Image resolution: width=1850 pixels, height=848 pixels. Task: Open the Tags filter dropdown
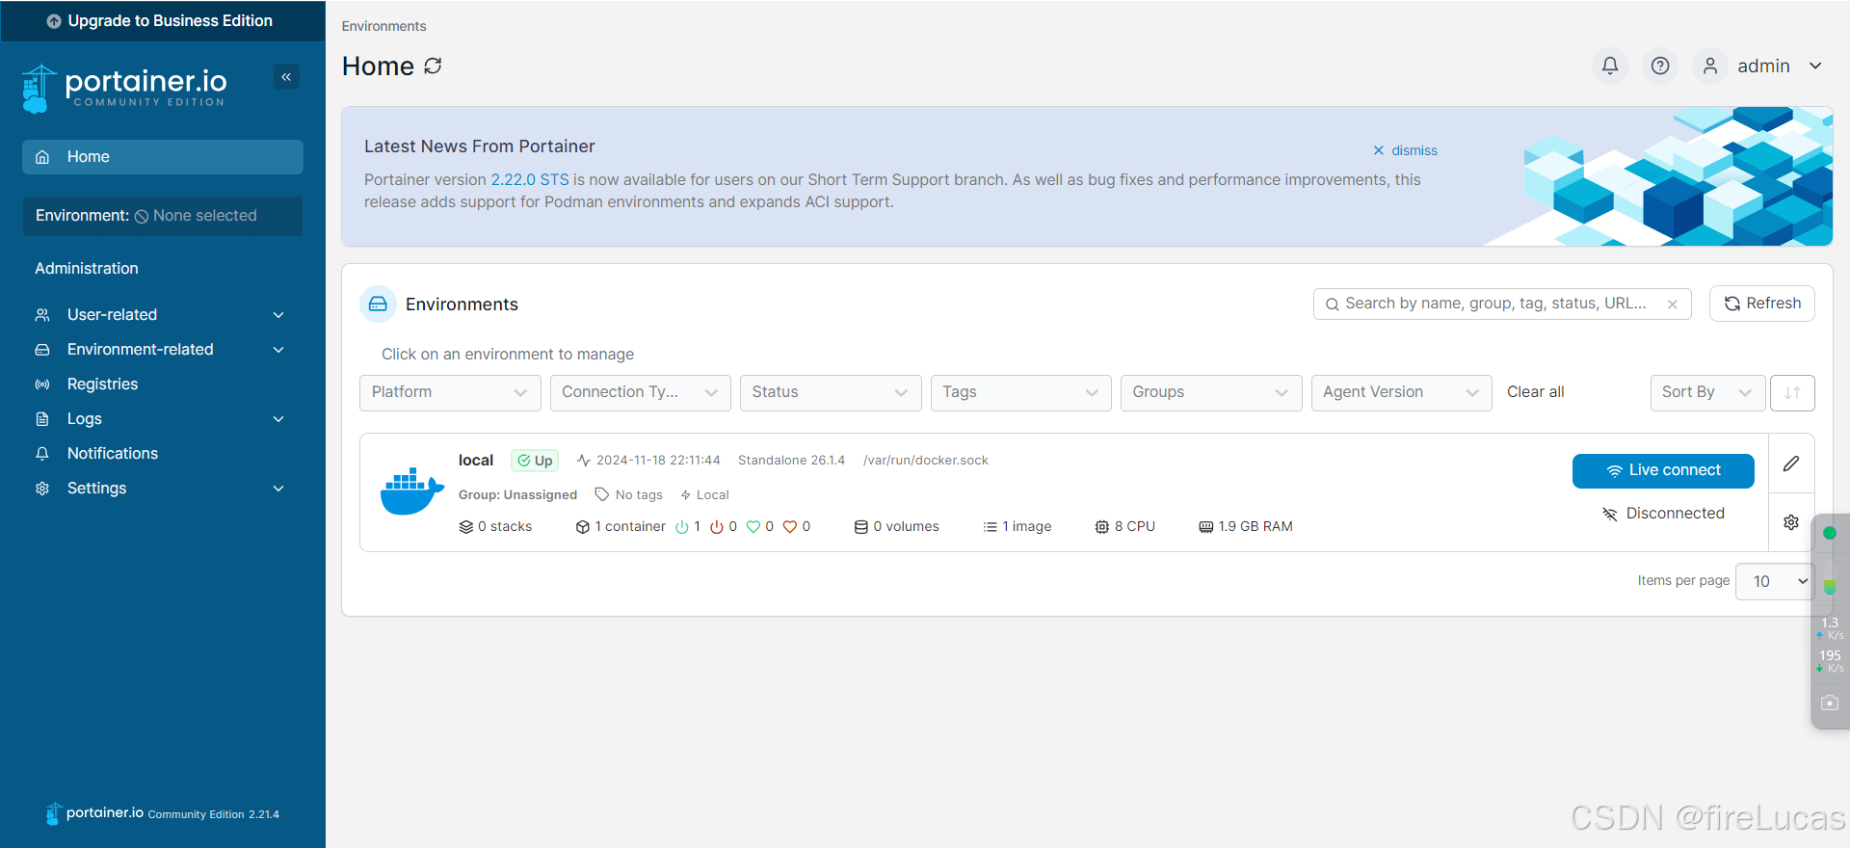point(1021,393)
